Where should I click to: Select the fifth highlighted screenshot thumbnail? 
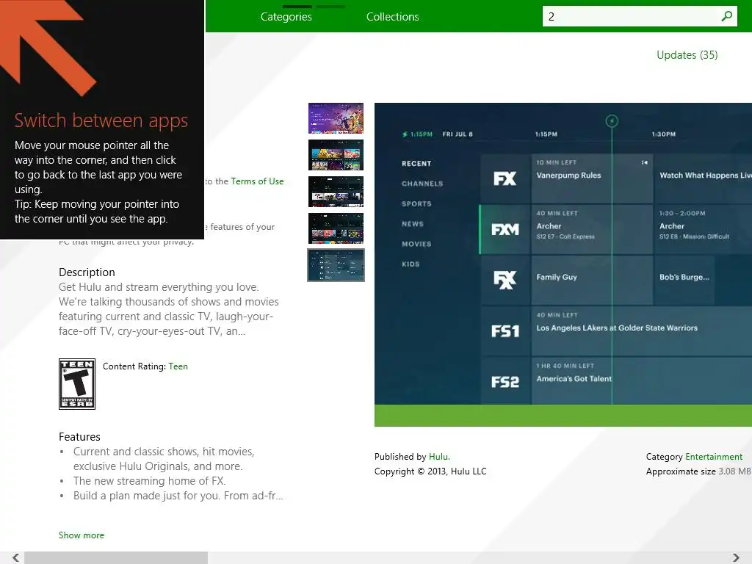pyautogui.click(x=336, y=264)
